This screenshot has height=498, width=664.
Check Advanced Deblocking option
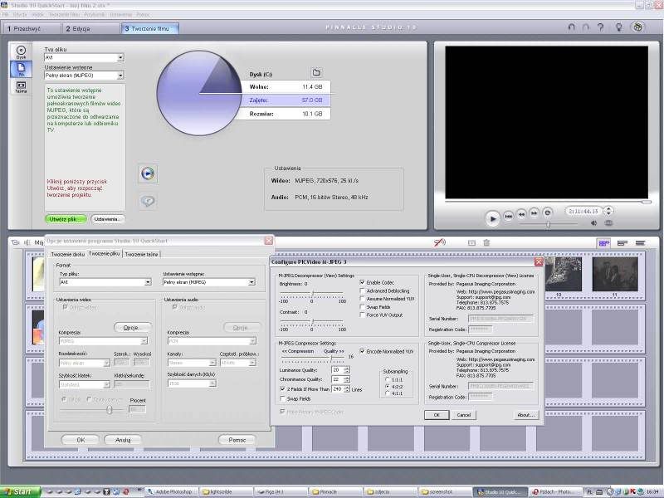pos(362,290)
